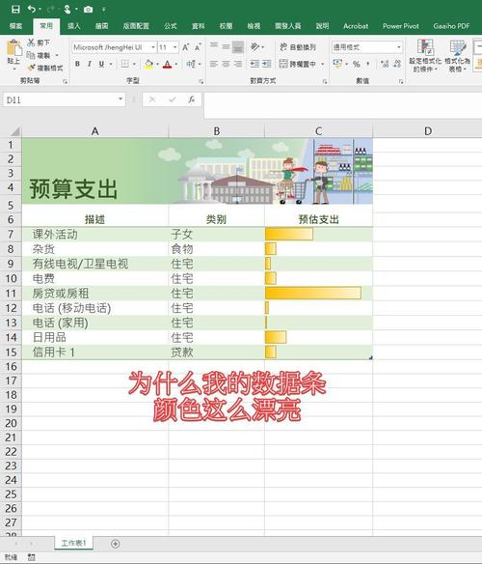Increase font size with the large A icon
Image resolution: width=482 pixels, height=564 pixels.
pos(186,47)
